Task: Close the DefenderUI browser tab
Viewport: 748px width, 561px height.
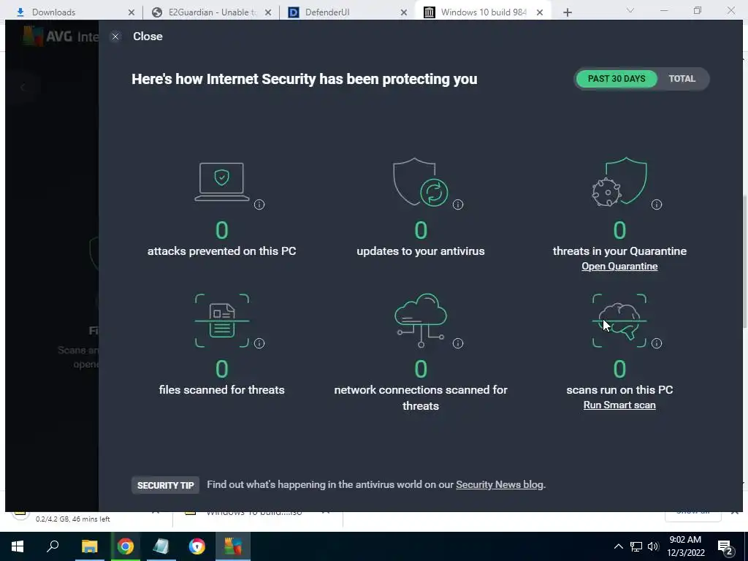Action: [x=403, y=12]
